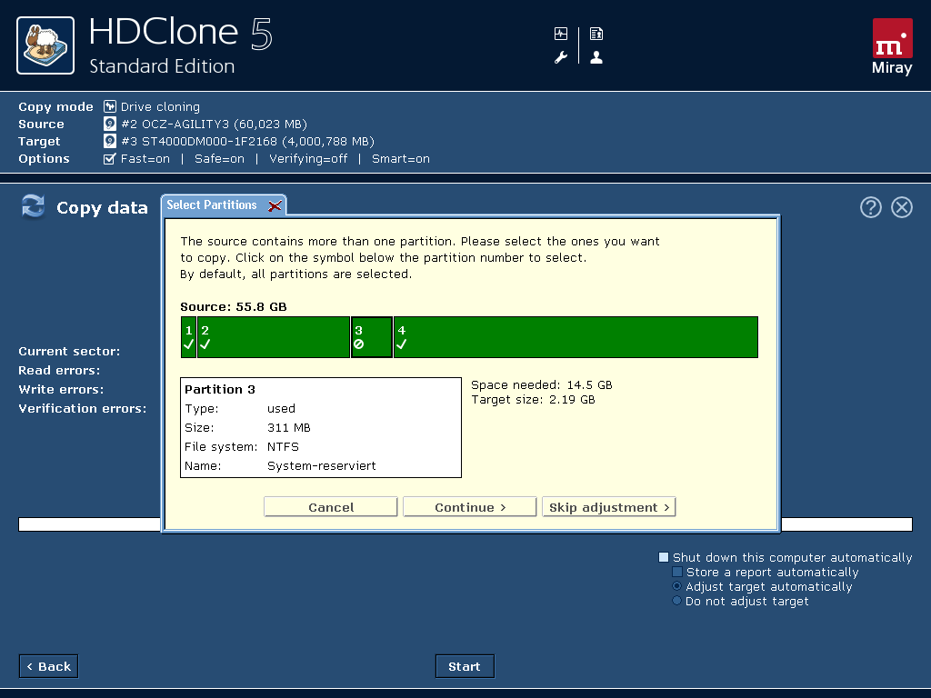Click the Start button
The height and width of the screenshot is (698, 931).
[x=465, y=666]
